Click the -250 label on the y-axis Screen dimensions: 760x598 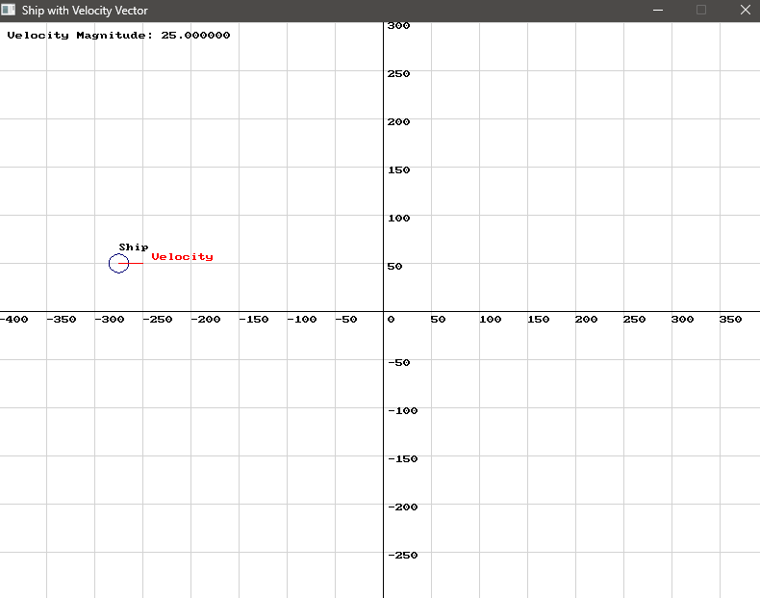point(402,556)
